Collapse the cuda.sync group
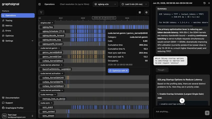This screenshot has height=119, width=212. [x=47, y=103]
